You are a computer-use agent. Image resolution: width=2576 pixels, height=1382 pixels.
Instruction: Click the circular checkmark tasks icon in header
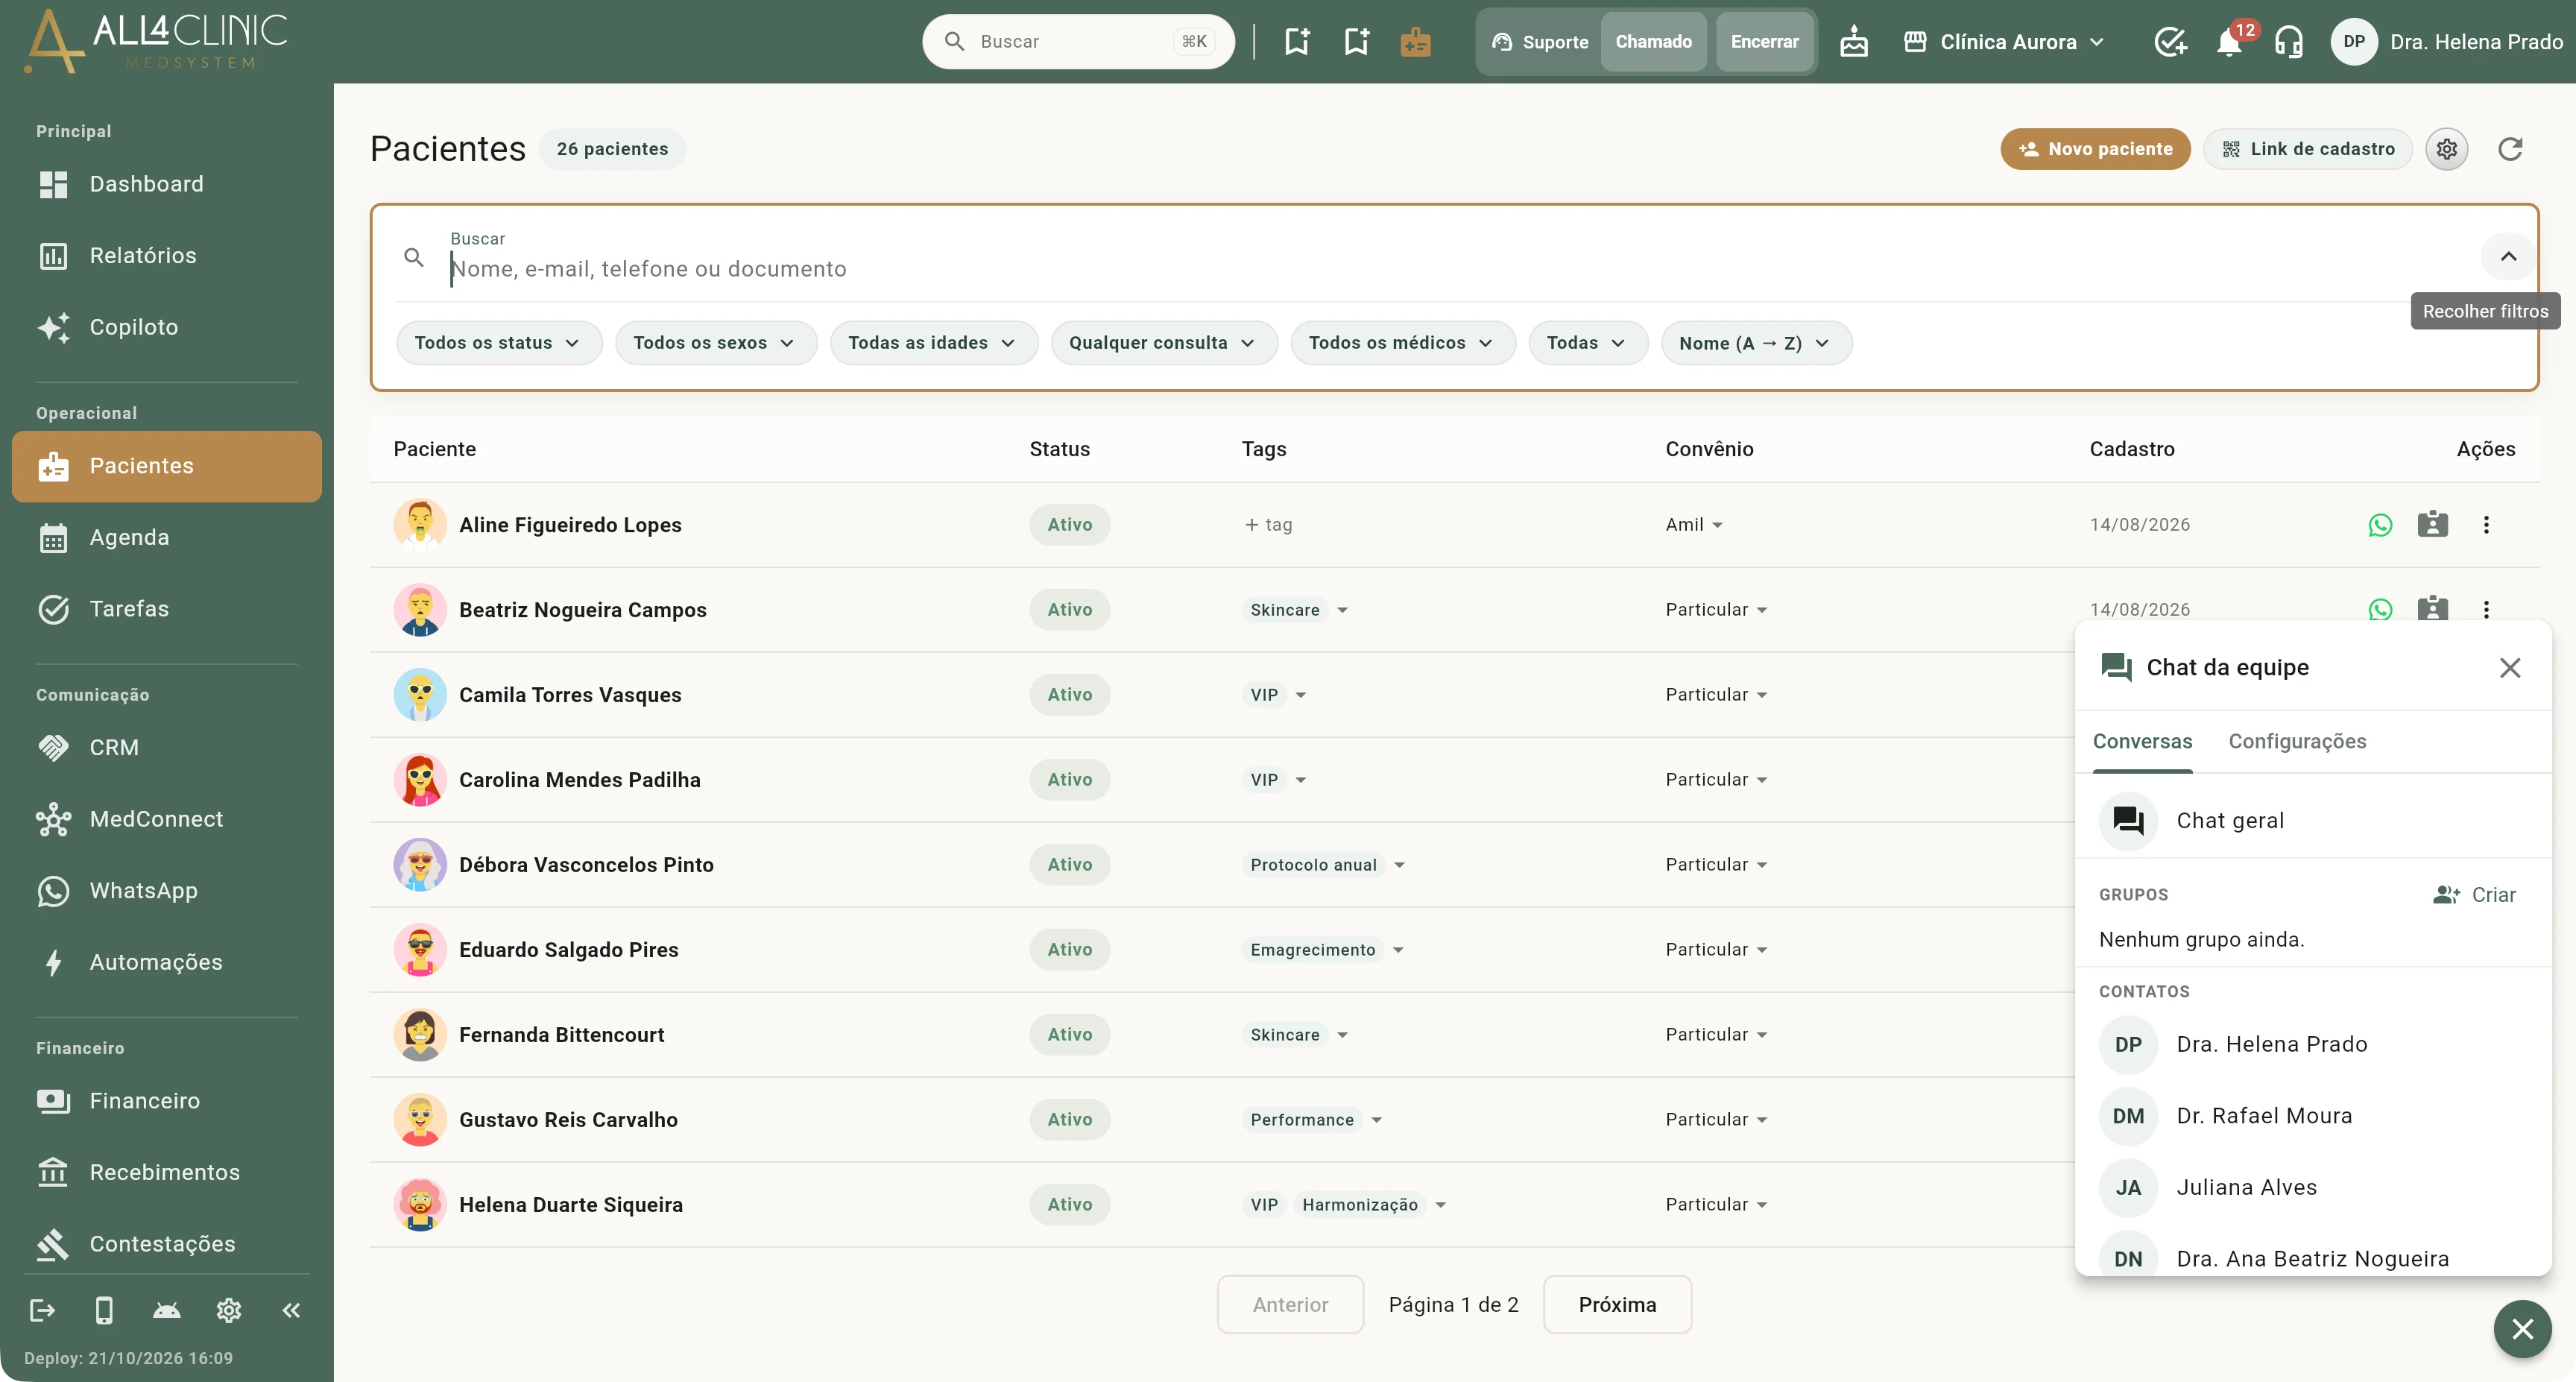[2170, 42]
